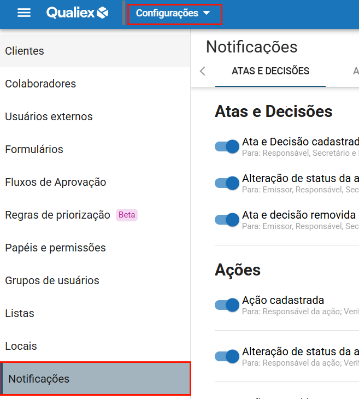The image size is (359, 399).
Task: Click the Qualiex logo
Action: pos(77,13)
